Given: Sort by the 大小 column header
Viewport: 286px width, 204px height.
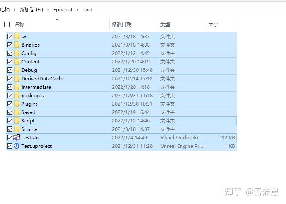Looking at the screenshot, I should (213, 24).
